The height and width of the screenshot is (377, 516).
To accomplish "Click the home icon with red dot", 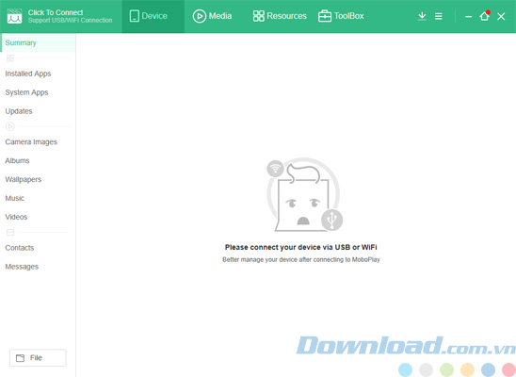I will 484,16.
